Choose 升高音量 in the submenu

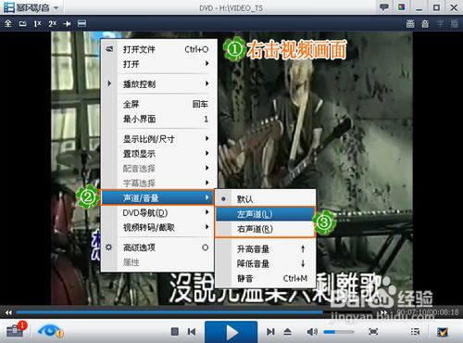pyautogui.click(x=266, y=249)
